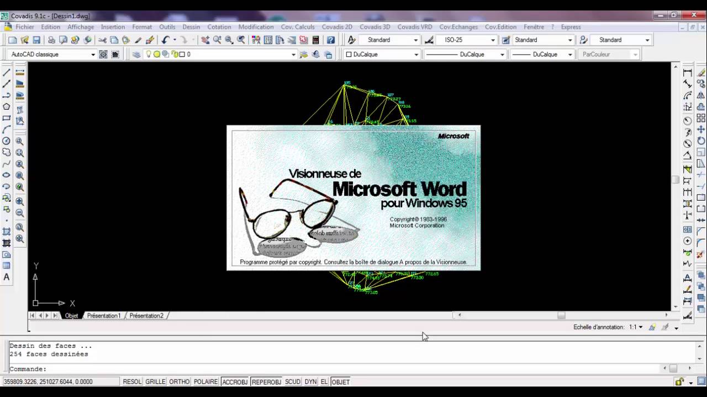Toggle GRILLE grid display
Viewport: 707px width, 397px height.
[x=155, y=382]
